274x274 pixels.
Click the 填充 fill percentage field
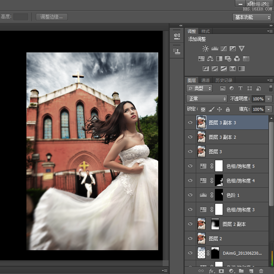click(258, 109)
